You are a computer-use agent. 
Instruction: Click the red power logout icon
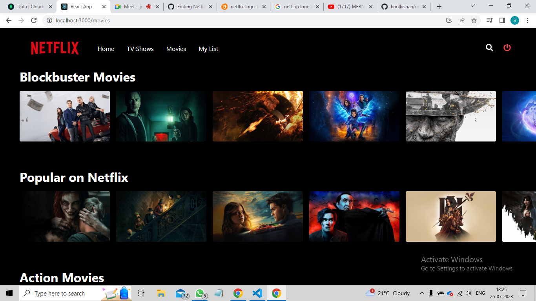click(x=507, y=48)
